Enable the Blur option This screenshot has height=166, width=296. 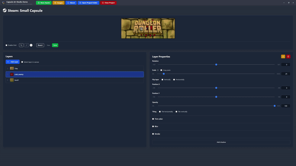tap(153, 126)
